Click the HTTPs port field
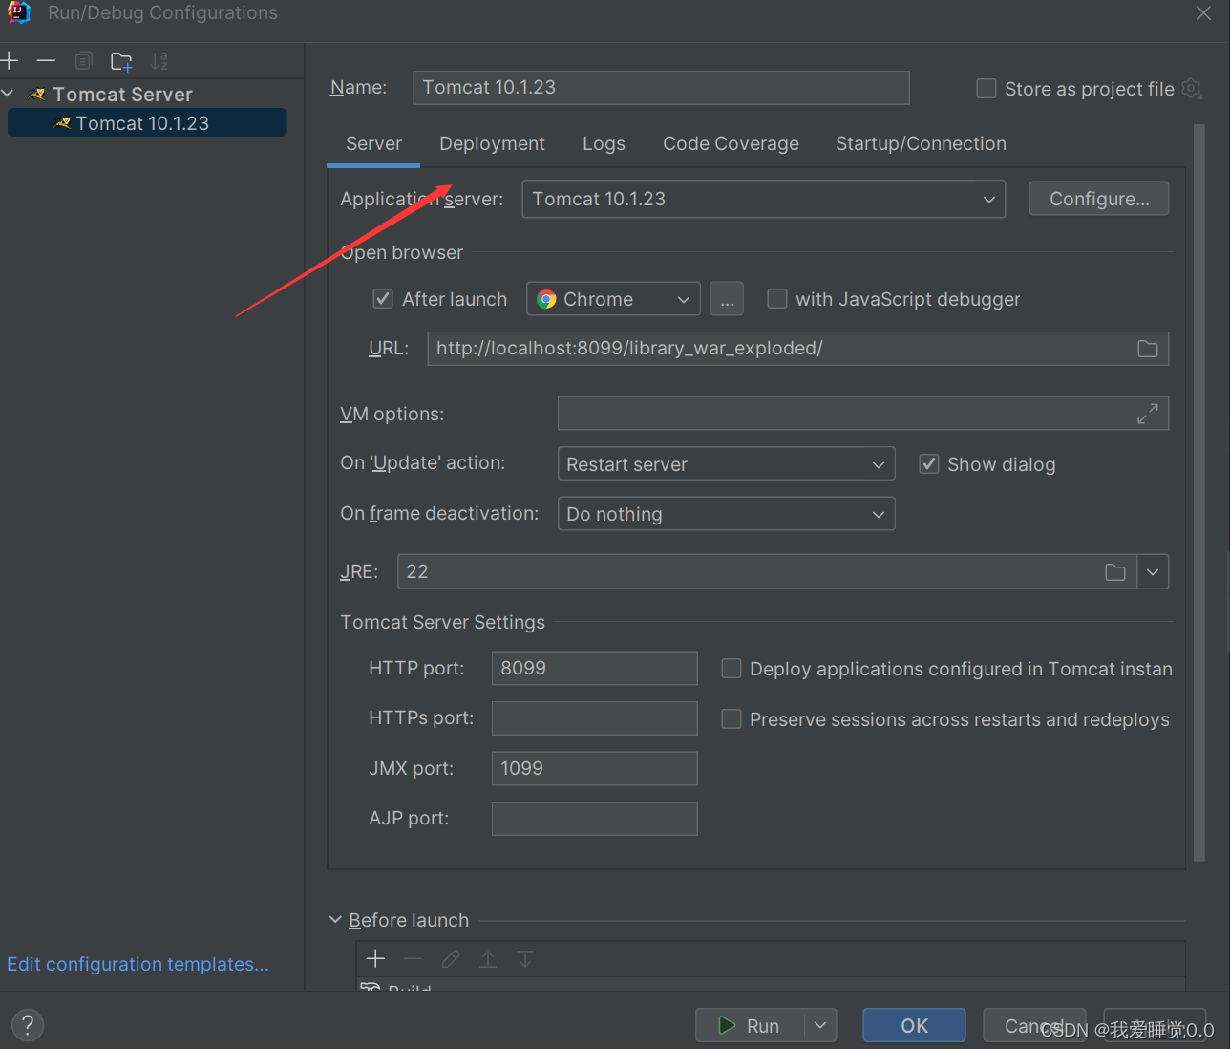Image resolution: width=1230 pixels, height=1049 pixels. [594, 718]
